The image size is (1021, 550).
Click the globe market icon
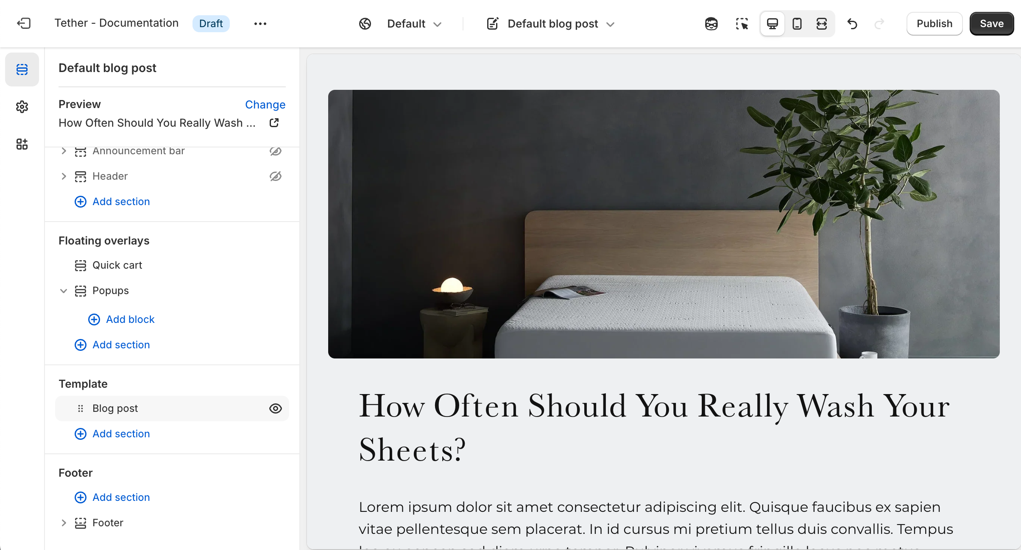click(x=365, y=24)
